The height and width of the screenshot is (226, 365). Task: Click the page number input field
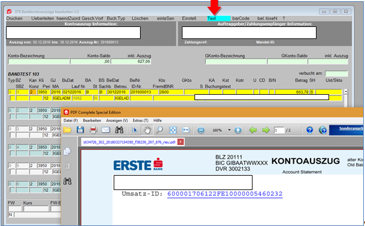tap(279, 130)
